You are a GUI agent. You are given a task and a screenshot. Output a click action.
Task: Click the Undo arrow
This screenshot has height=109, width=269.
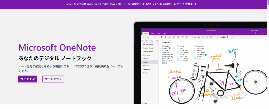pos(259,33)
